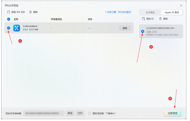Click the Add ID document icon

pos(144,19)
